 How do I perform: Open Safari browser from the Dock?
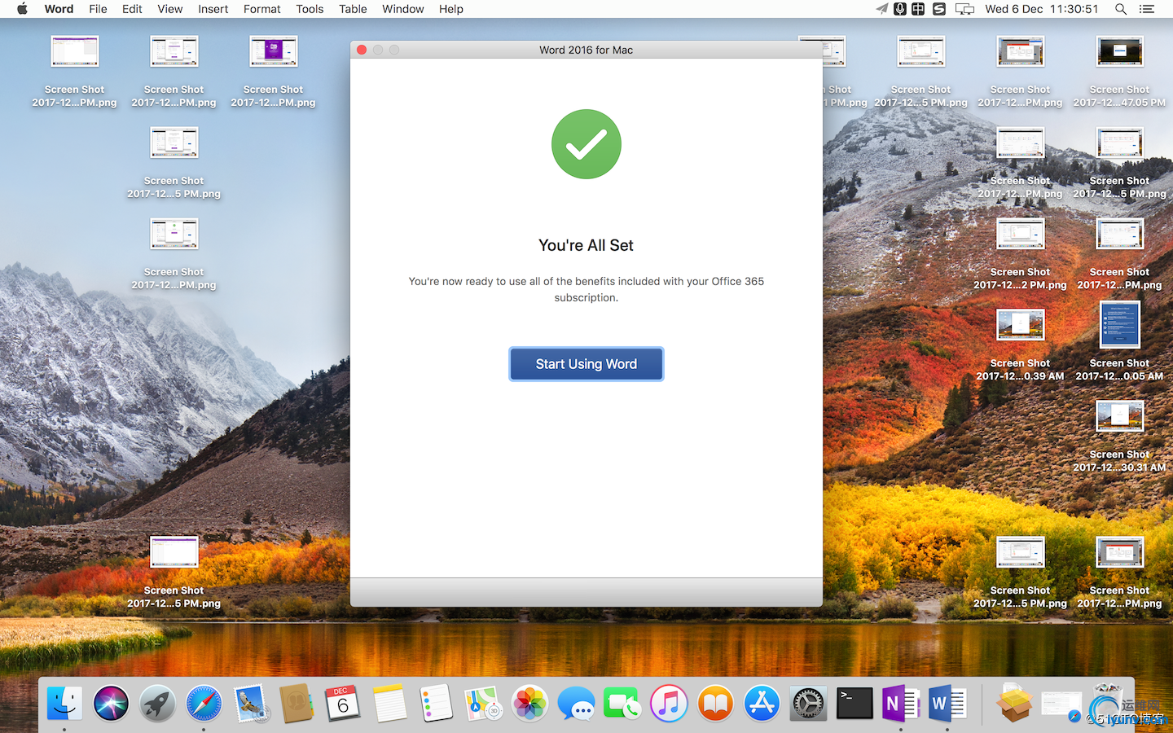pos(204,704)
